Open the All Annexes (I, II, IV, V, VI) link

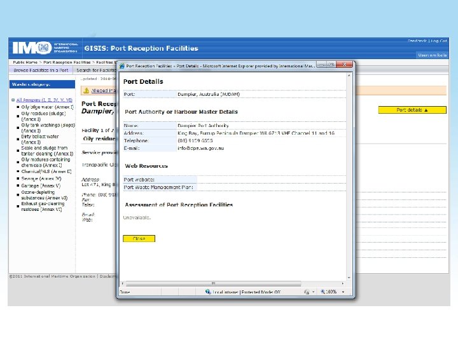point(45,100)
